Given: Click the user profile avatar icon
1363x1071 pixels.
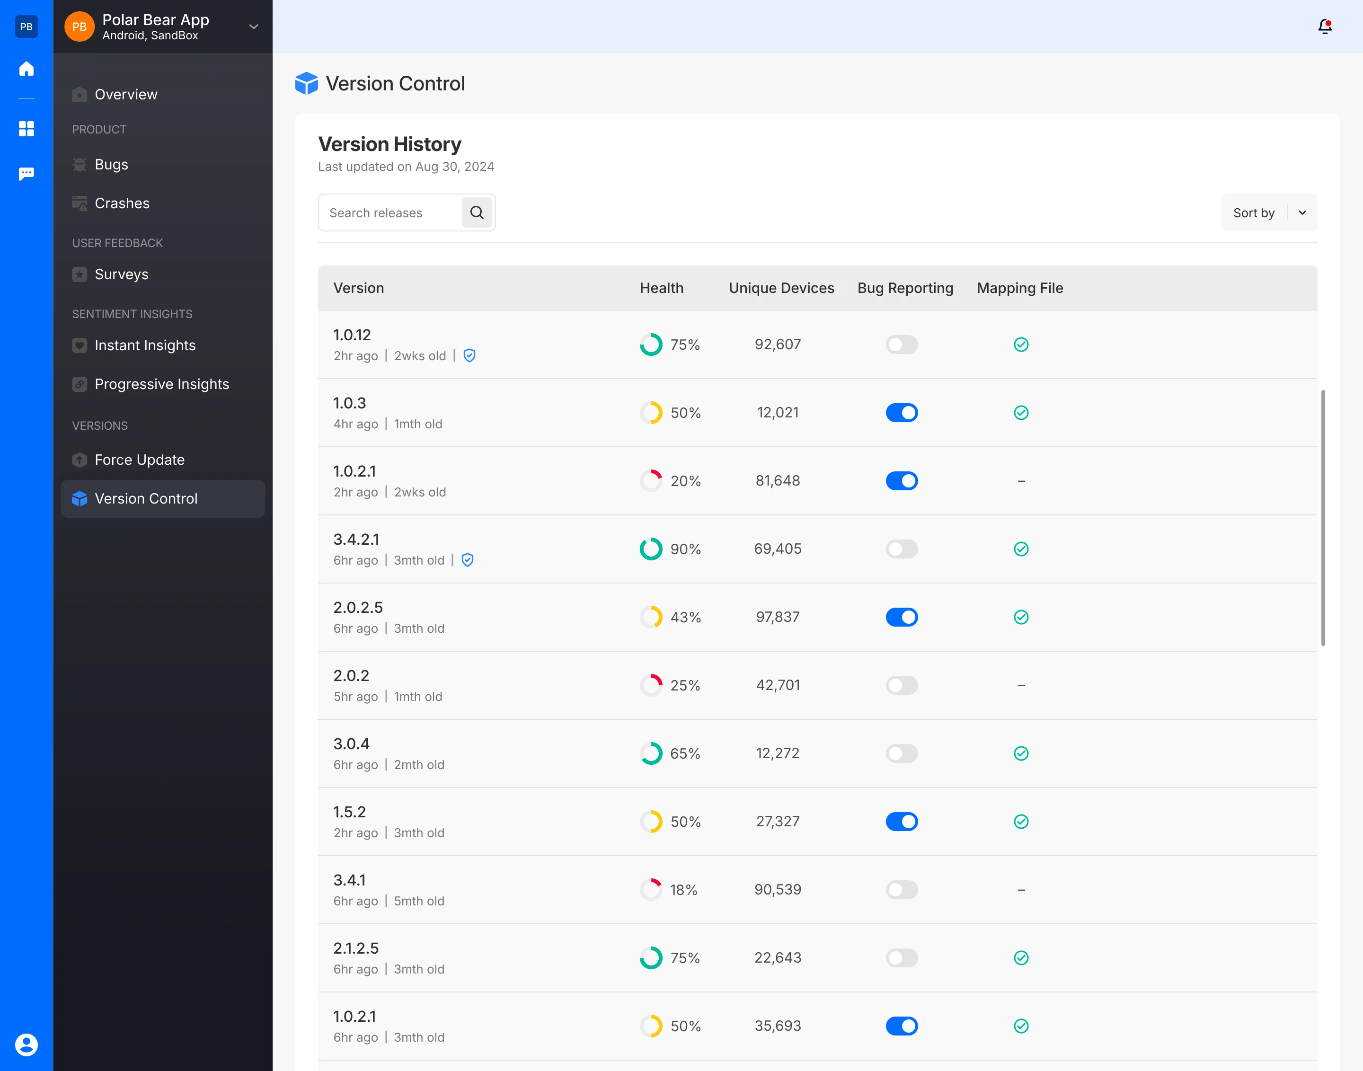Looking at the screenshot, I should (27, 1044).
